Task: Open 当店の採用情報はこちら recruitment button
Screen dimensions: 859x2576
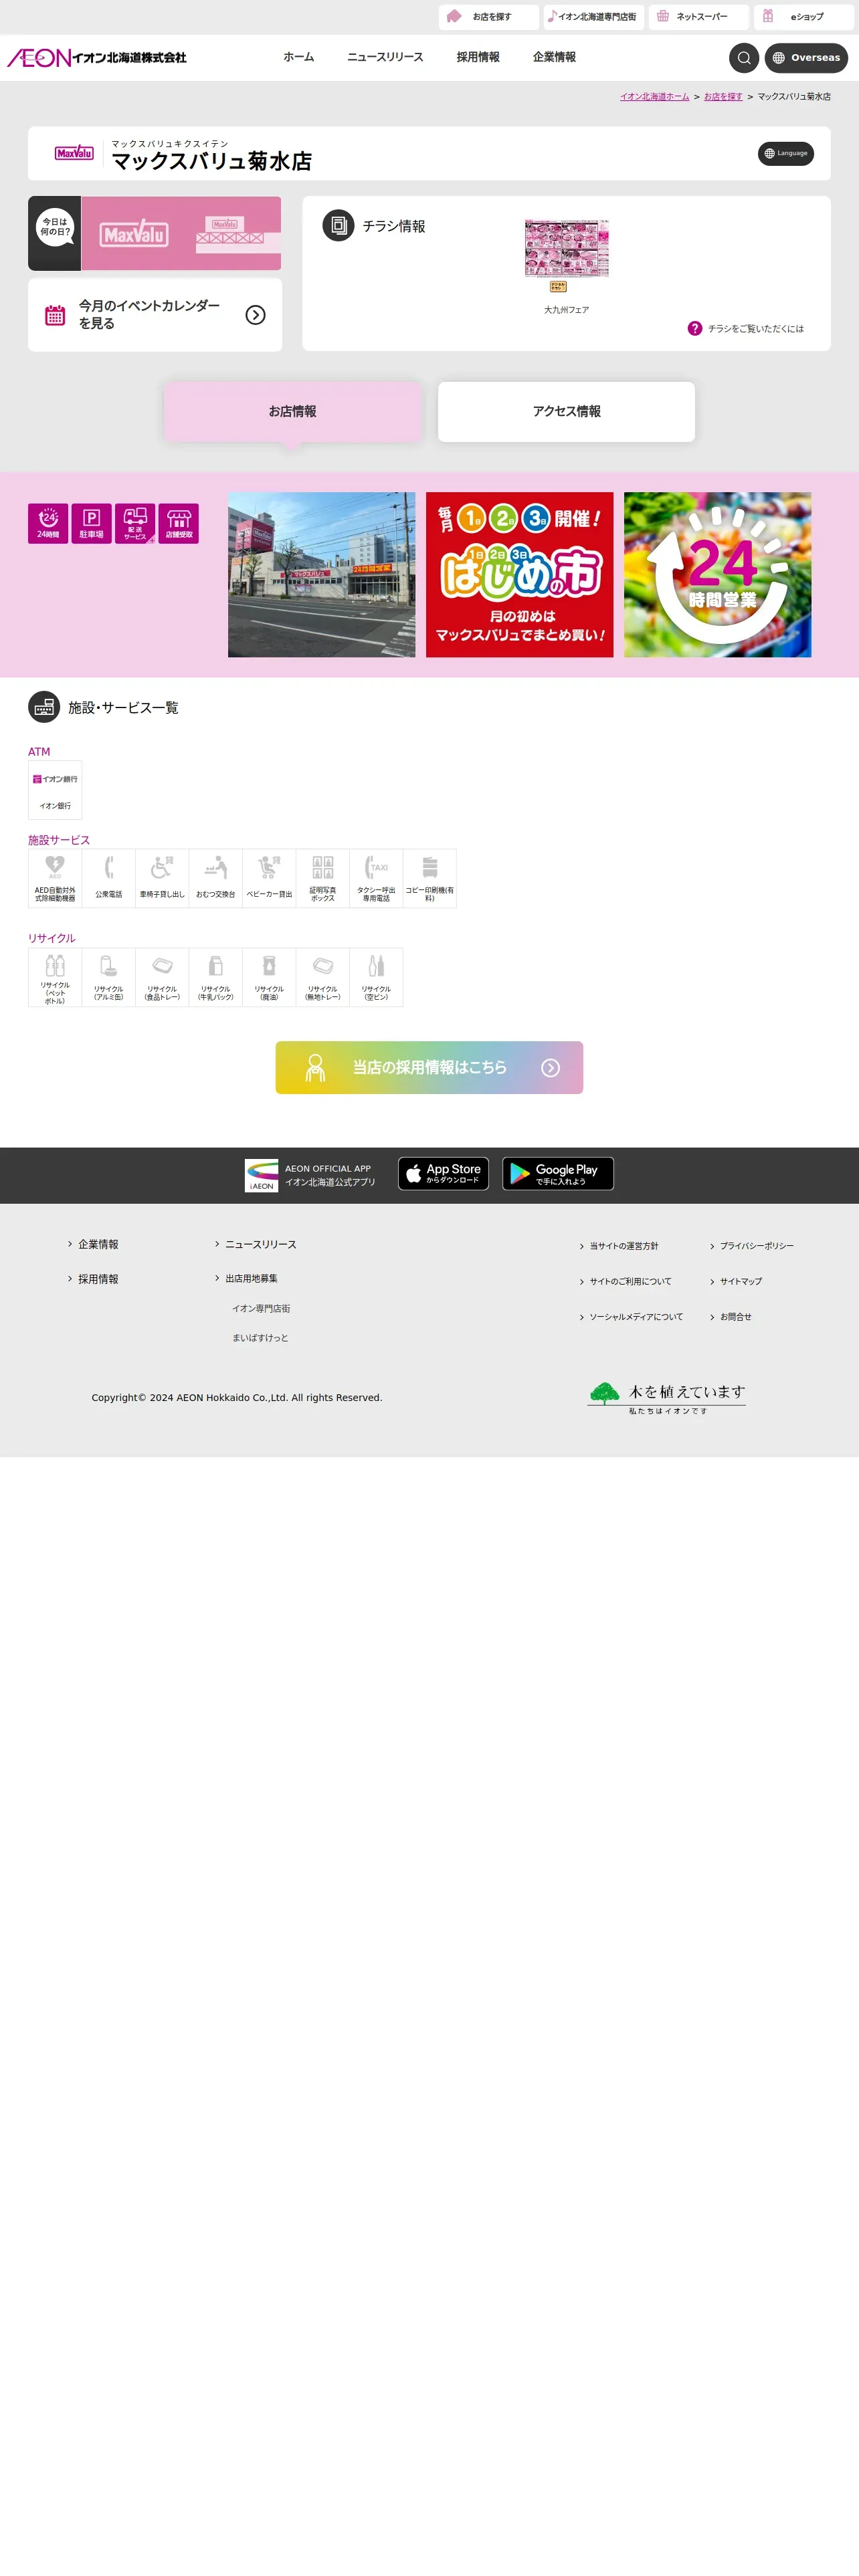Action: (x=429, y=1067)
